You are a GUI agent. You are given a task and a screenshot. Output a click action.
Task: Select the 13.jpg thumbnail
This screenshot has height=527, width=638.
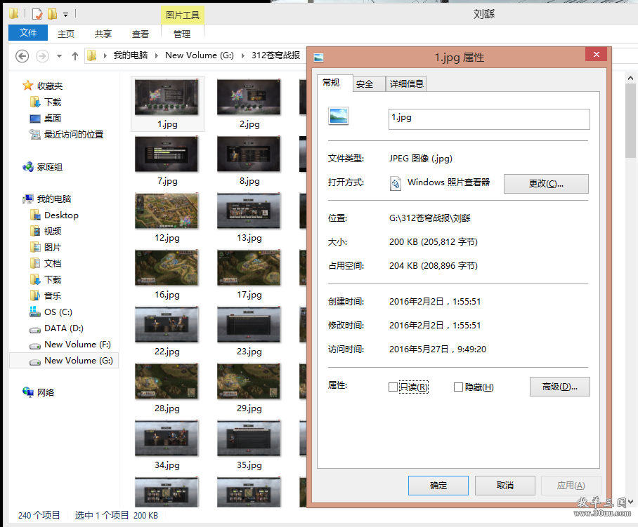(249, 211)
